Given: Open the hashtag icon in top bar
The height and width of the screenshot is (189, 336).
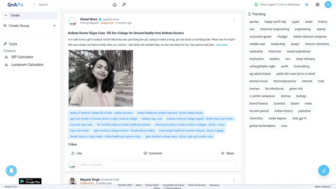Looking at the screenshot, I should [307, 5].
